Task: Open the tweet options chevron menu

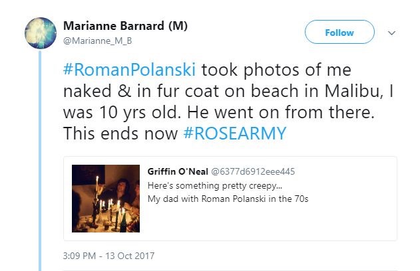Action: click(391, 33)
